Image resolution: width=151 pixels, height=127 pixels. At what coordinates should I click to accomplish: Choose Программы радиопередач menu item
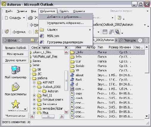coord(66,42)
